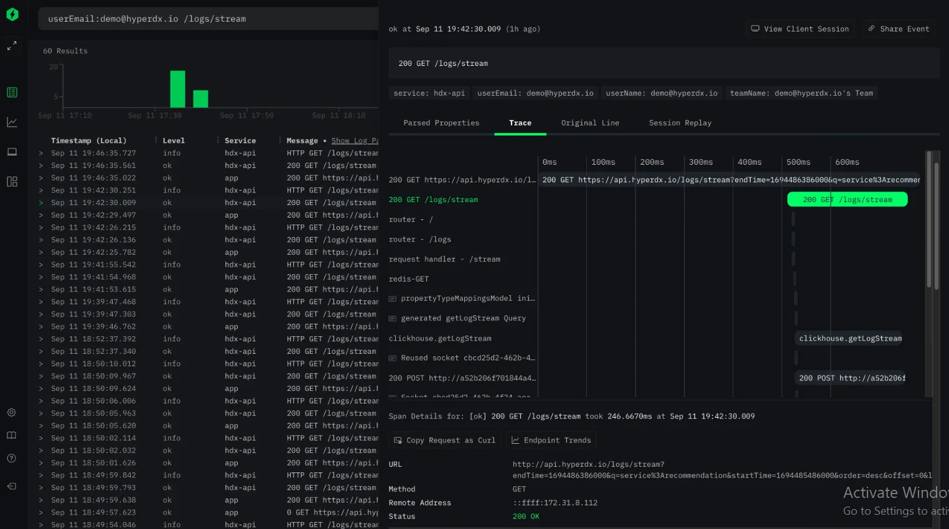Select the clickhouse.getLogStream span bar
Image resolution: width=949 pixels, height=529 pixels.
coord(850,338)
